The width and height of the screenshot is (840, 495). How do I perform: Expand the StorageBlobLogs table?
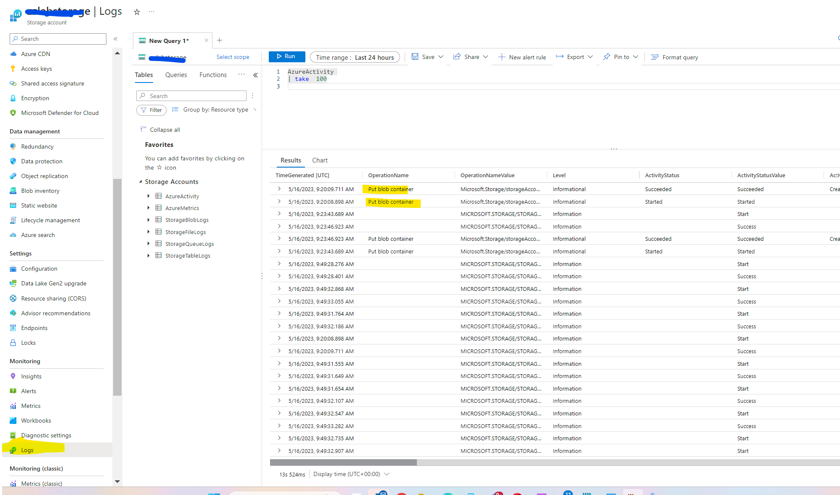pos(148,220)
